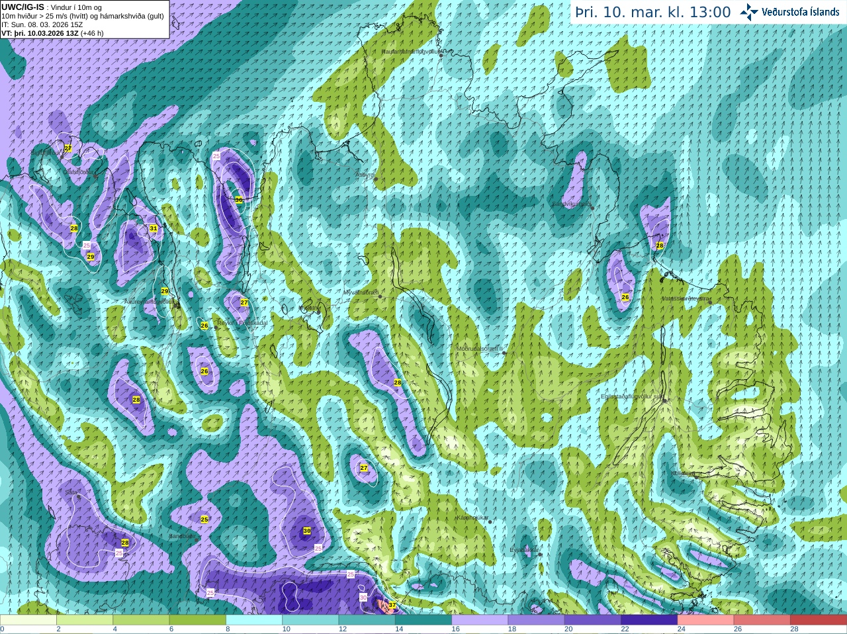847x634 pixels.
Task: Select the 2–4 m/s legend swatch
Action: pyautogui.click(x=85, y=620)
